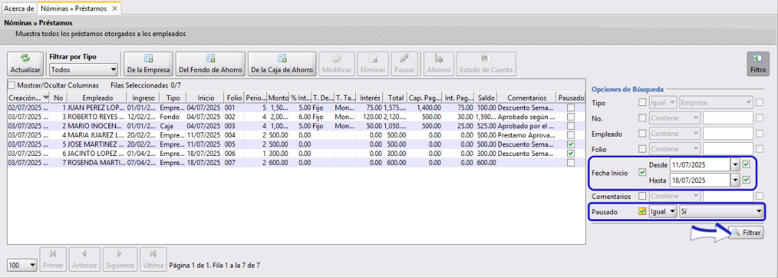This screenshot has height=278, width=778.
Task: Go to Anterior page
Action: [85, 259]
